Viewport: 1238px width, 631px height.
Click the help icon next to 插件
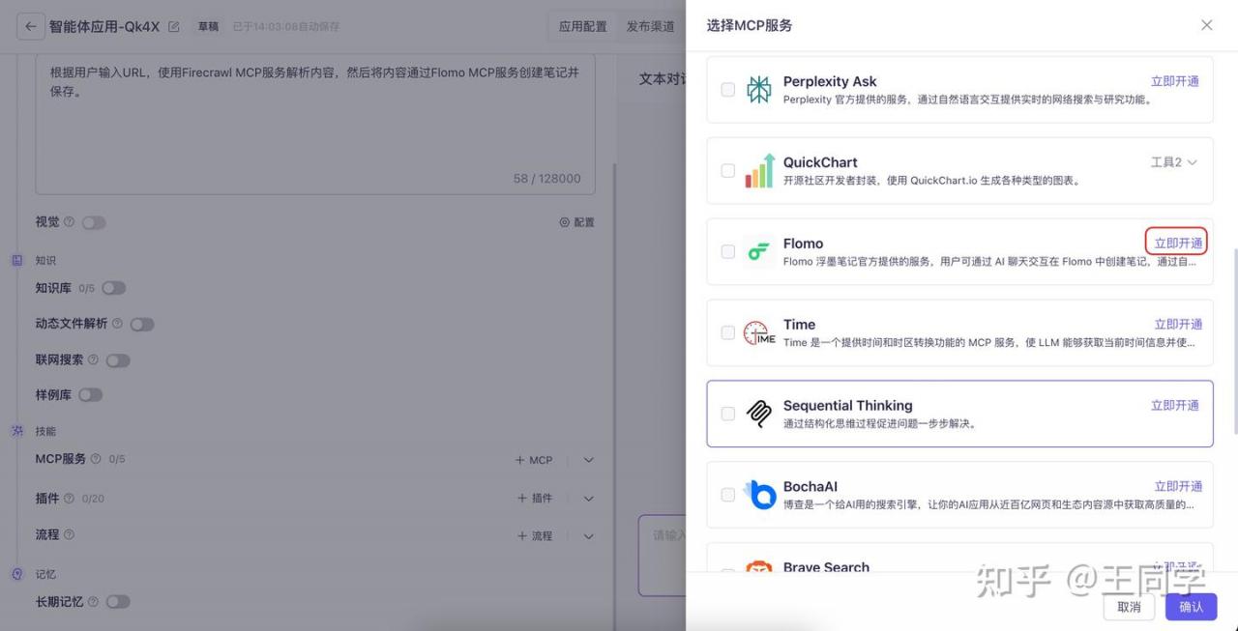(x=69, y=499)
